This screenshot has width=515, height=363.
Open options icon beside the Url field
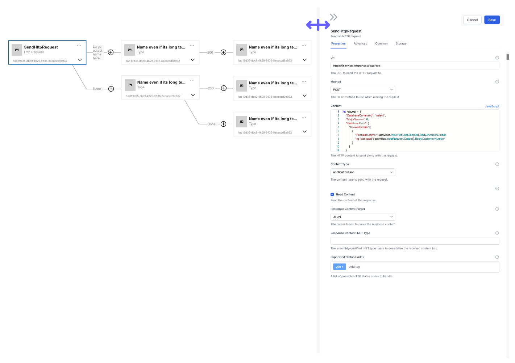[497, 58]
